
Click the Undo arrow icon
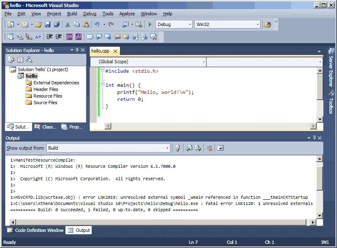(x=97, y=24)
